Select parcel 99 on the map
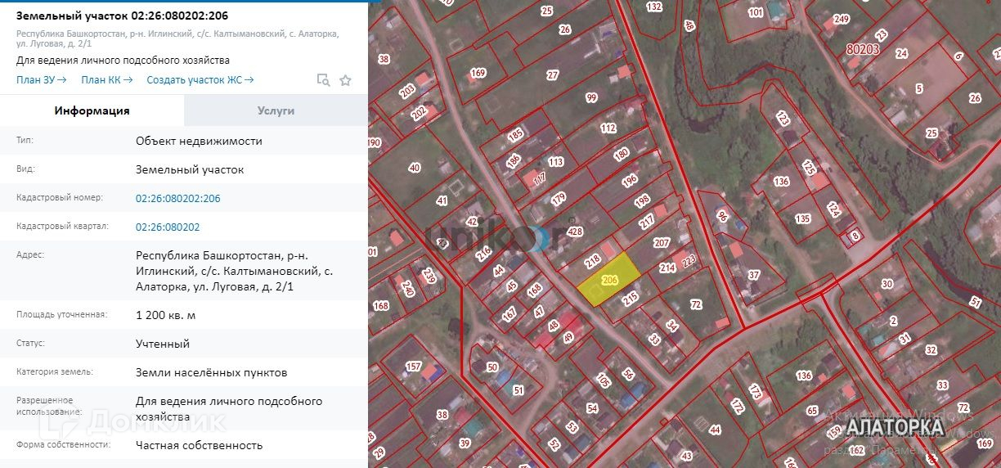This screenshot has height=468, width=1001. tap(591, 97)
